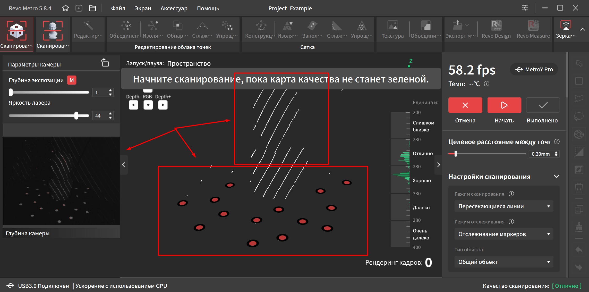Click the Яркость лазера slider handle
Viewport: 589px width, 292px height.
(76, 115)
